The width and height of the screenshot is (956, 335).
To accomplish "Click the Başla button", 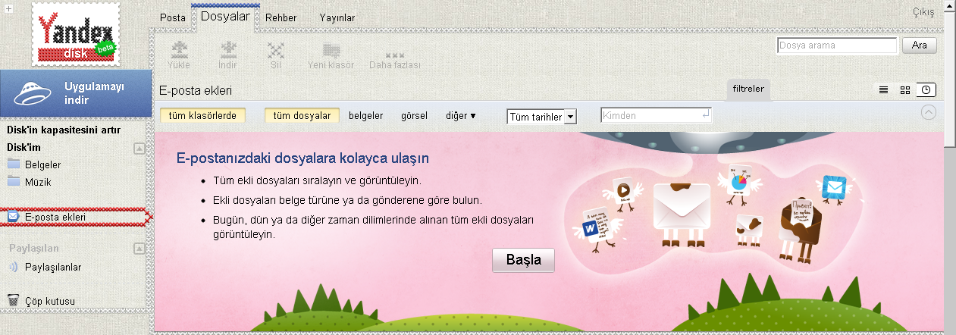I will [524, 260].
